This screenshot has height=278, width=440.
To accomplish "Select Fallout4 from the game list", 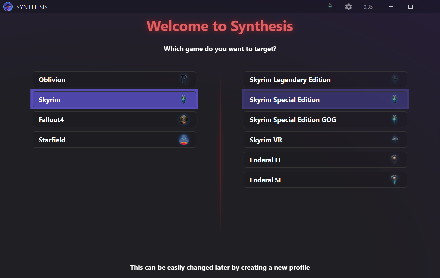I will [114, 119].
